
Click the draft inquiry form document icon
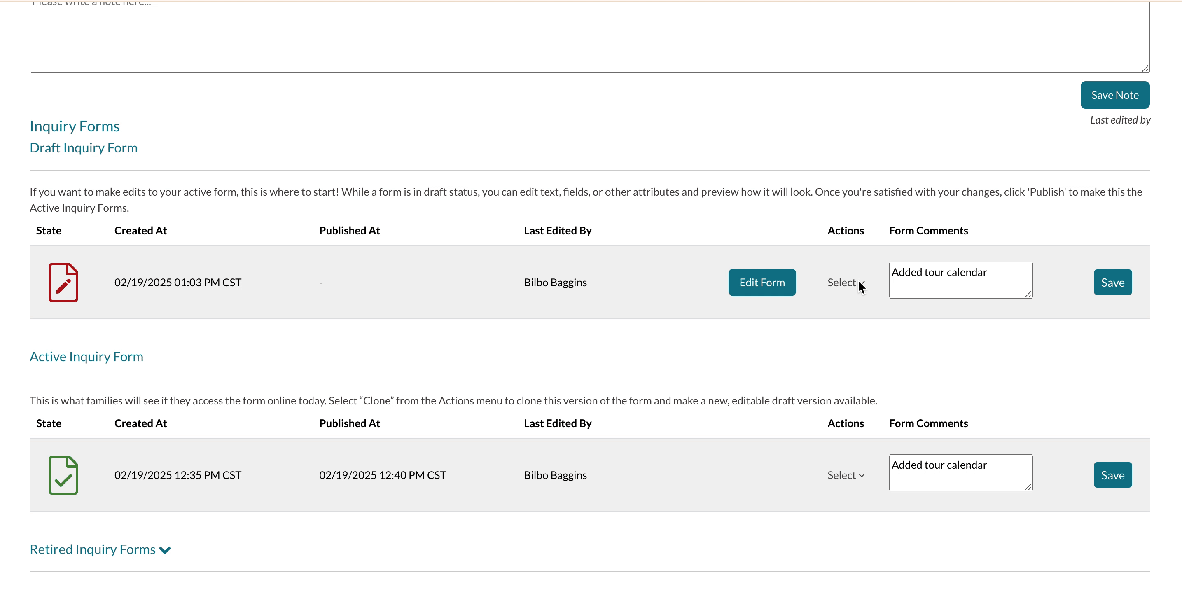click(64, 282)
